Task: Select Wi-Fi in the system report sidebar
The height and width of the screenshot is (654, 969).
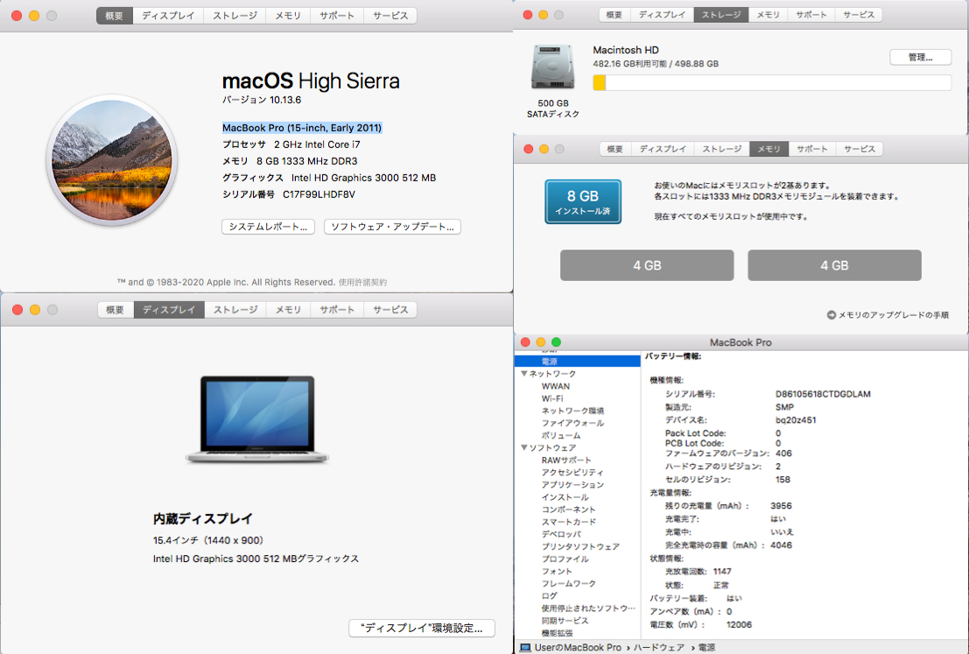Action: coord(551,398)
